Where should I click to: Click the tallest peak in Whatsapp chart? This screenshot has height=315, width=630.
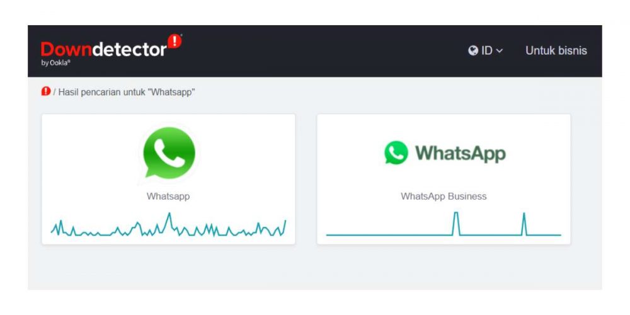(x=169, y=219)
